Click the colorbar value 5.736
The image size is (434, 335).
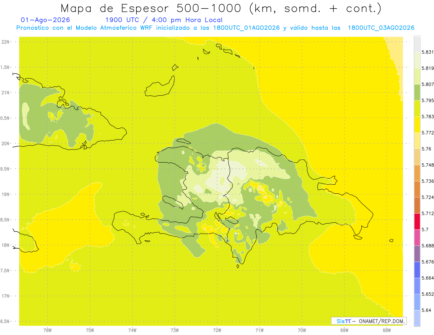pyautogui.click(x=428, y=181)
